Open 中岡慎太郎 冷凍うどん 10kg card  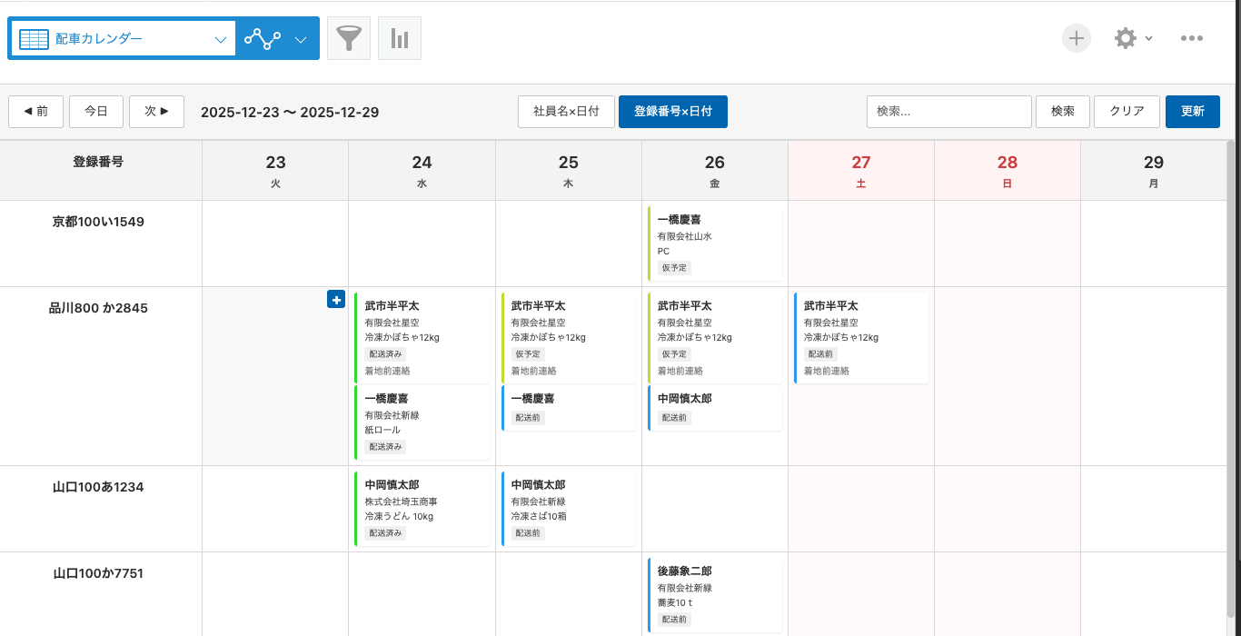[x=422, y=509]
